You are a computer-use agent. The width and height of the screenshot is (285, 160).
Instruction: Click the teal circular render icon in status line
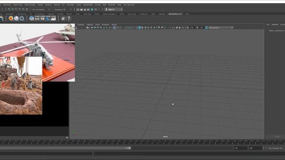coord(92,9)
